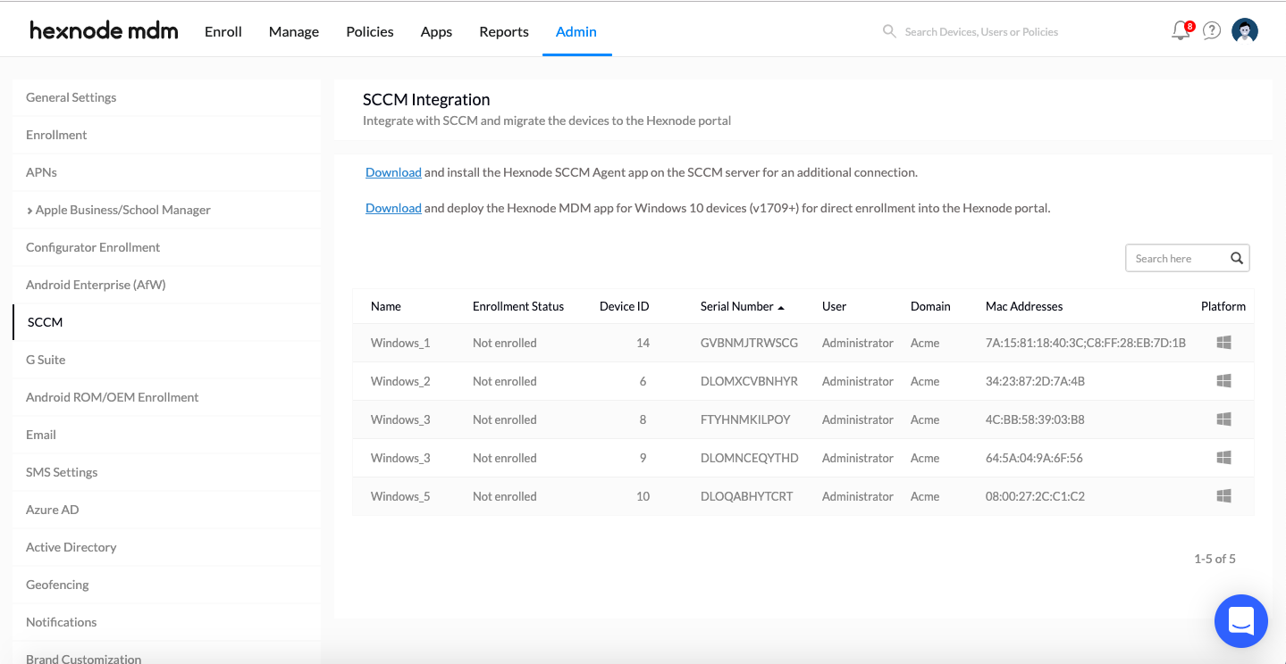Click the 1-5 of 5 pagination text

click(1215, 559)
